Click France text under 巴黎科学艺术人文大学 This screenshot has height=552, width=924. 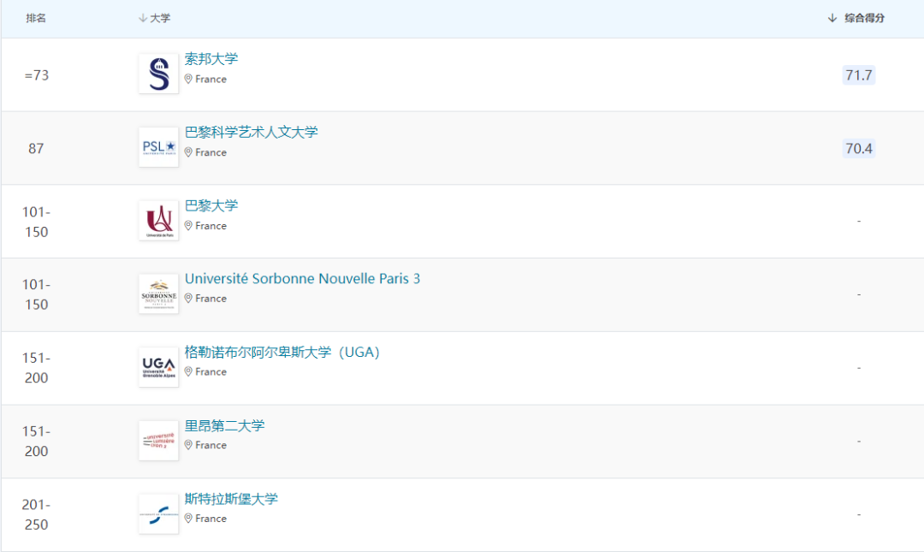211,152
